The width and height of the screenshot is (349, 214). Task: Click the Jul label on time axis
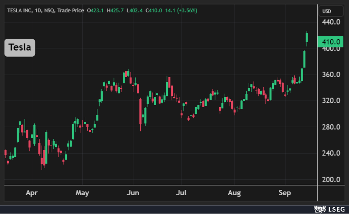click(x=181, y=193)
